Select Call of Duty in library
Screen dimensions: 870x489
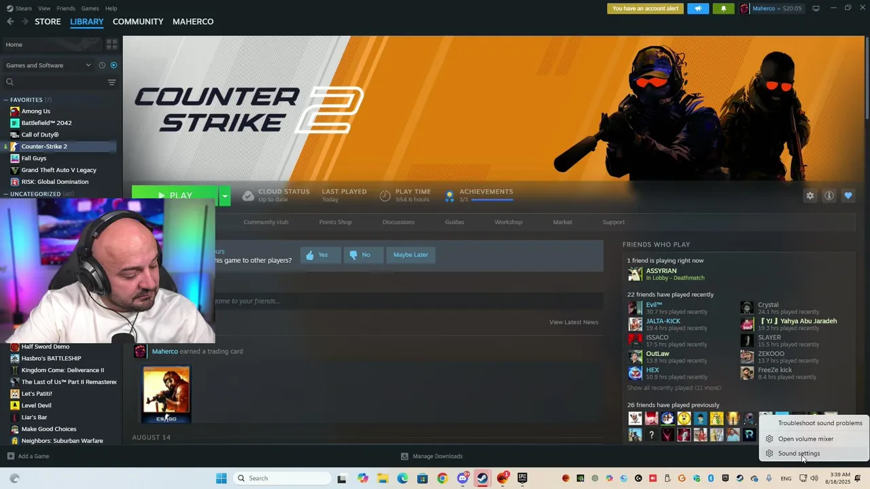[x=39, y=134]
